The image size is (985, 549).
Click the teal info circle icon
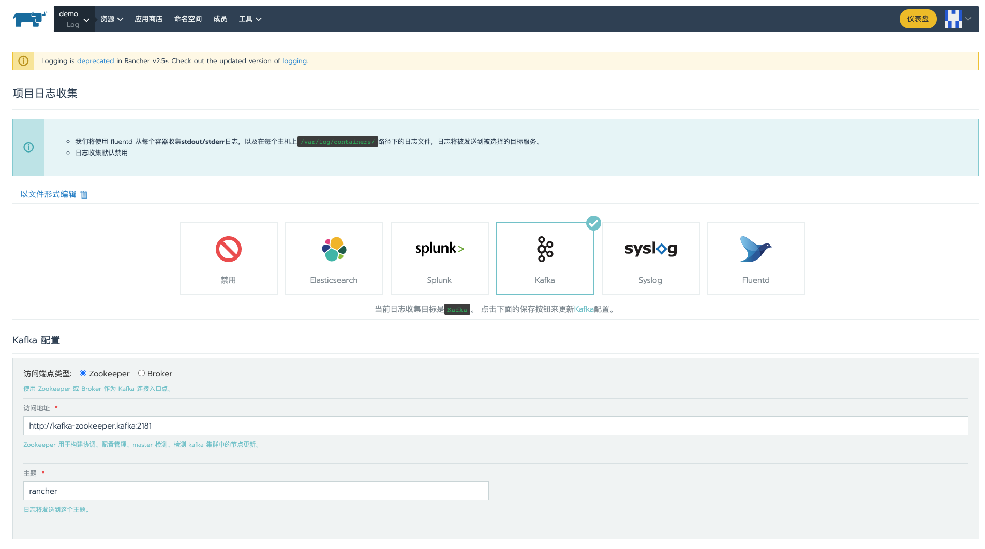tap(28, 147)
